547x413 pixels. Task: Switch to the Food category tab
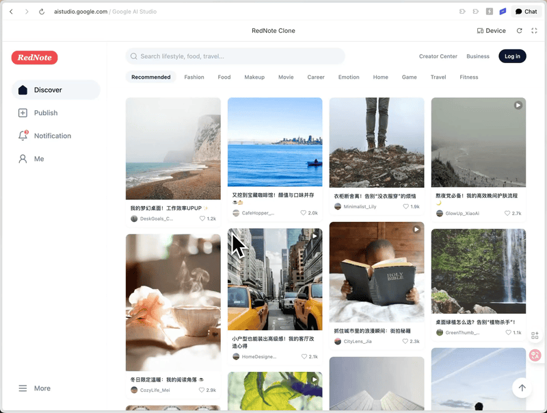pyautogui.click(x=224, y=77)
